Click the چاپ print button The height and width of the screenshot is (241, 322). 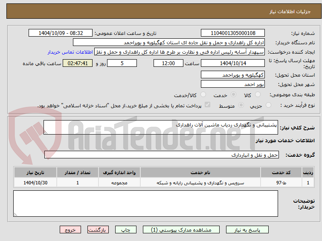coord(126,230)
